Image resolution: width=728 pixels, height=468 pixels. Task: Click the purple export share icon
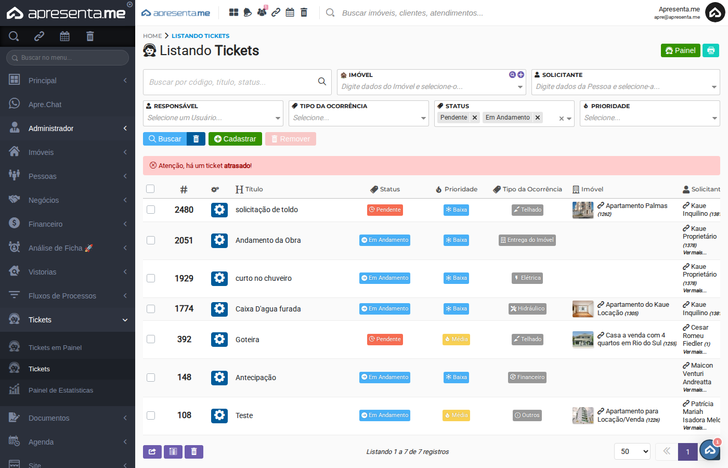152,452
